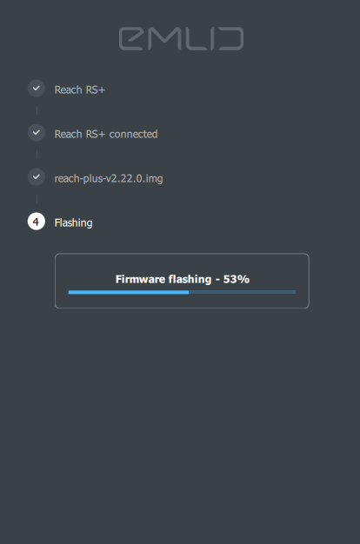
Task: Click the checkmark beside reach-plus-v2.22.0.img
Action: tap(37, 177)
